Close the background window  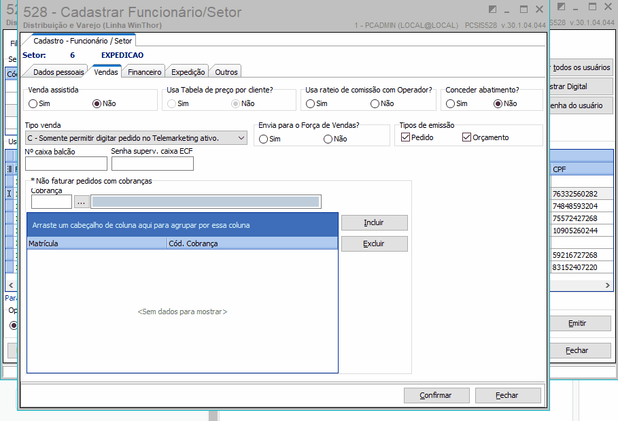[608, 7]
